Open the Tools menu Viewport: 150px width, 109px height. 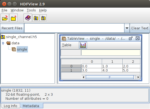pos(31,10)
